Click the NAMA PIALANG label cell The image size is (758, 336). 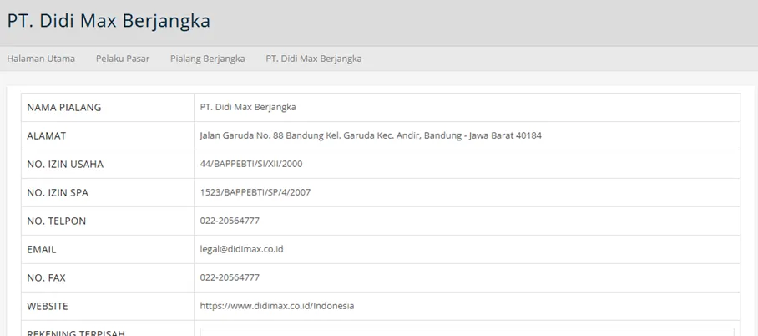pos(108,108)
